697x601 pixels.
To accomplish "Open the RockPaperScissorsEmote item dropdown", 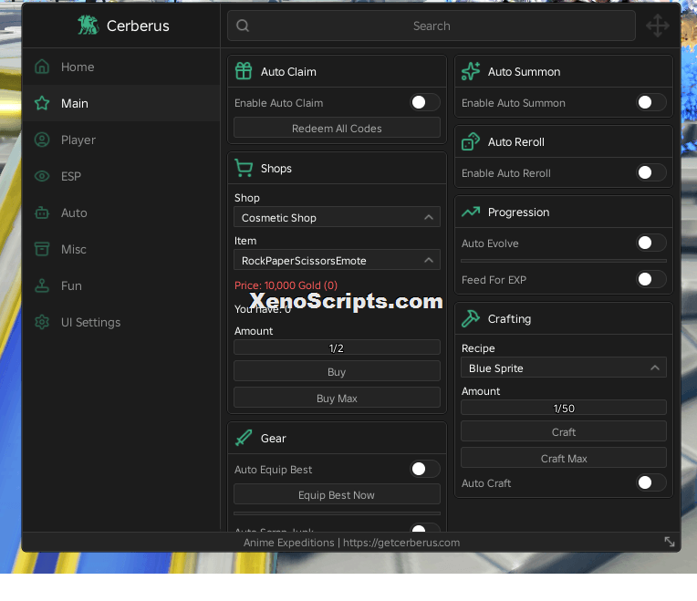I will (337, 260).
